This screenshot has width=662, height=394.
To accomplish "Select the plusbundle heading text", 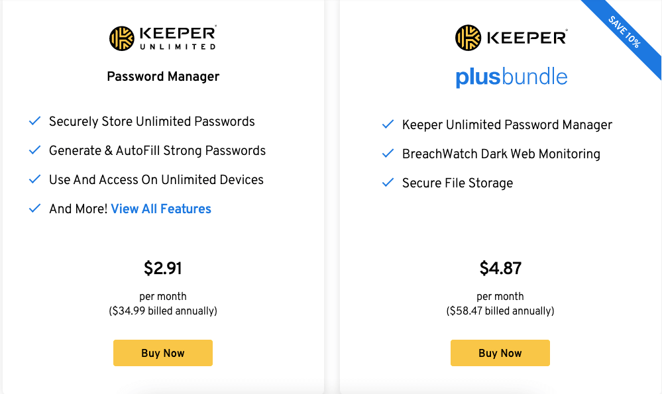I will point(512,77).
